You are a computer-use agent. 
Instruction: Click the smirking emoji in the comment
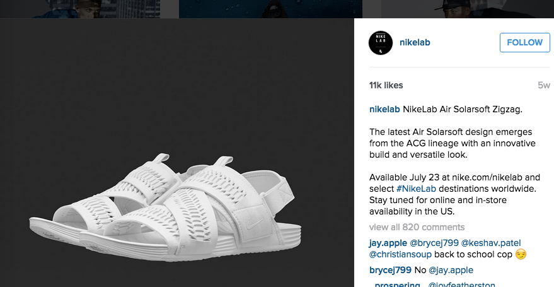click(521, 254)
